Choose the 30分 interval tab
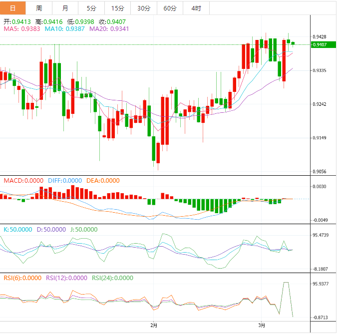This screenshot has width=338, height=334. click(144, 8)
